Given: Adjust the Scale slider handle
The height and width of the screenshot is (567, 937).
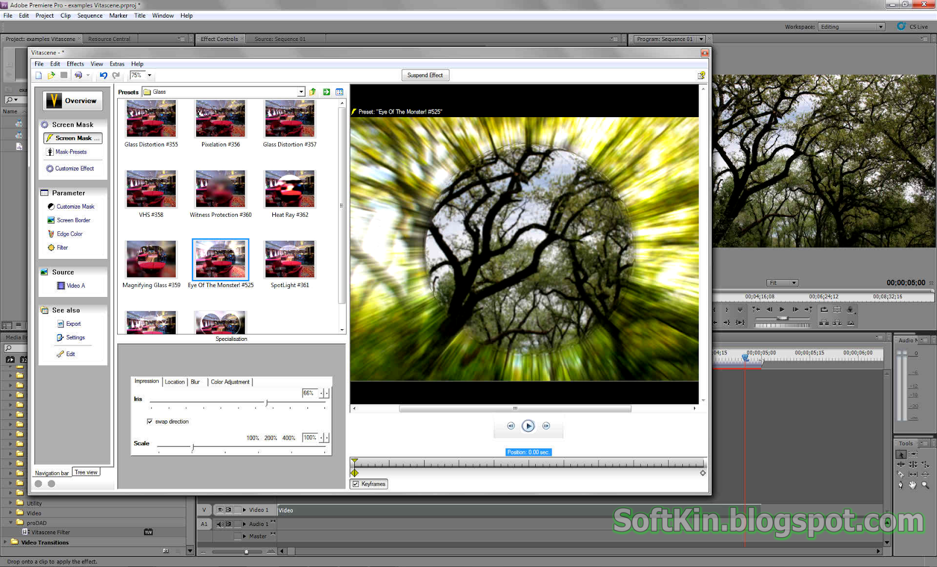Looking at the screenshot, I should pos(193,448).
